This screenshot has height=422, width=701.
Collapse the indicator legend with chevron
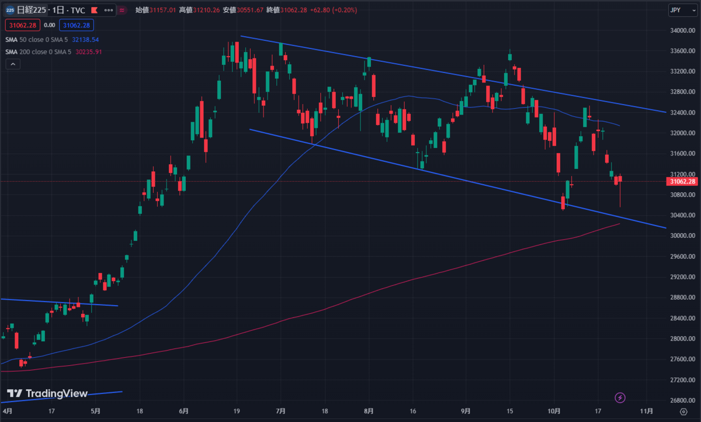point(13,64)
